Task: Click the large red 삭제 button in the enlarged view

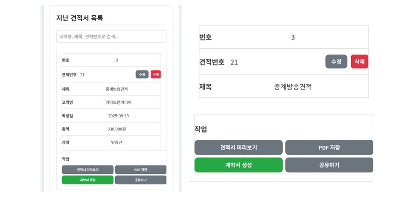Action: pos(360,62)
